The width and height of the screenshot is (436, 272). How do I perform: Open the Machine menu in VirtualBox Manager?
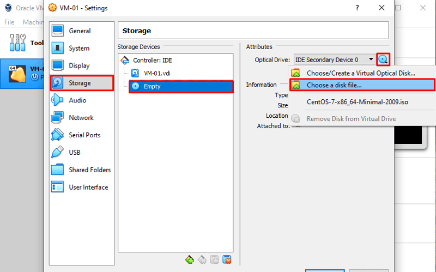point(33,22)
